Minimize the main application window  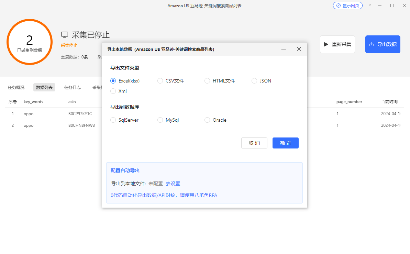(380, 5)
